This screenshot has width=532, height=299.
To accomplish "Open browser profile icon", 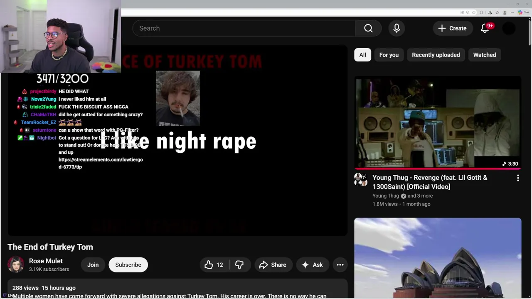I will pos(505,12).
